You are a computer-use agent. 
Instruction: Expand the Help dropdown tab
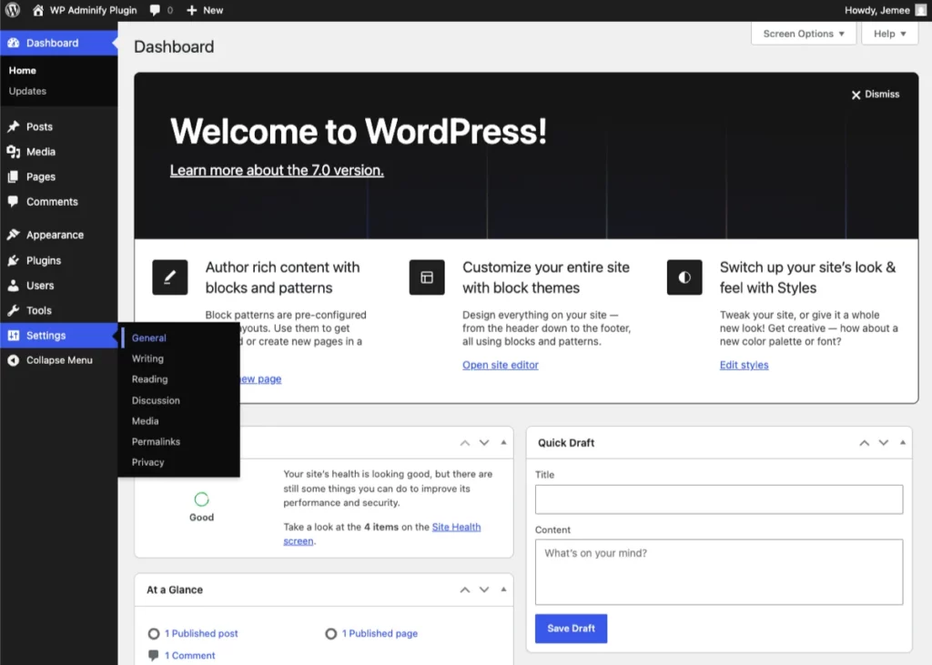click(890, 34)
